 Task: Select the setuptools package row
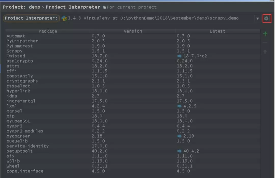tap(133, 151)
